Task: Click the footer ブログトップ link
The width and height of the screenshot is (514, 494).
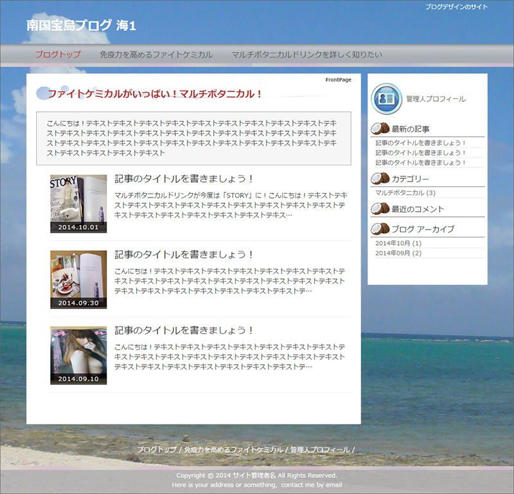Action: coord(157,450)
